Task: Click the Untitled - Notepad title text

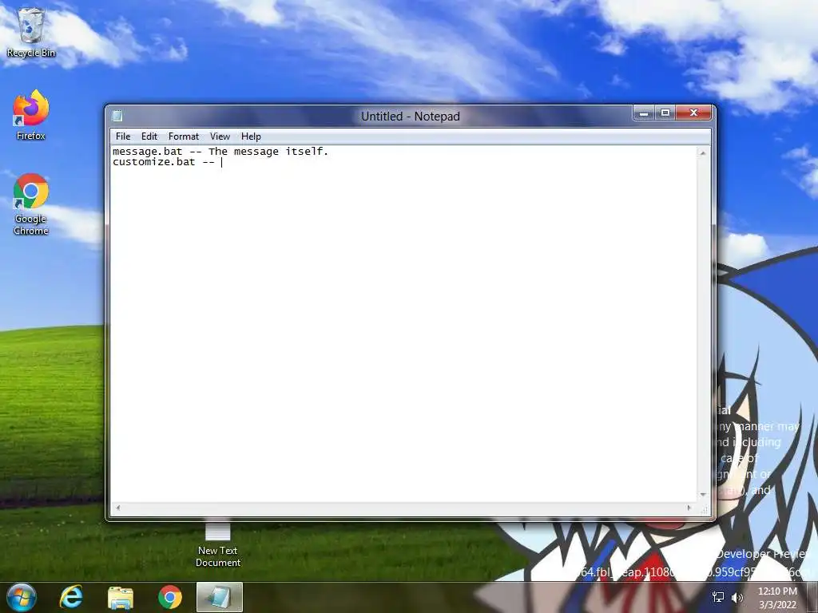Action: 411,117
